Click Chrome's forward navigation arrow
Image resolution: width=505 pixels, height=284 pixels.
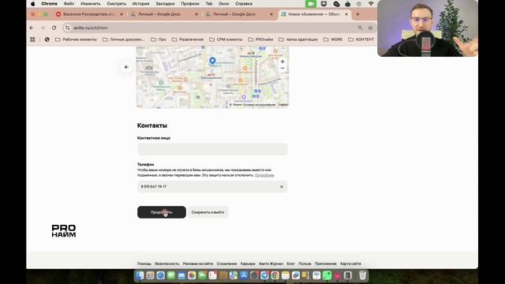43,28
